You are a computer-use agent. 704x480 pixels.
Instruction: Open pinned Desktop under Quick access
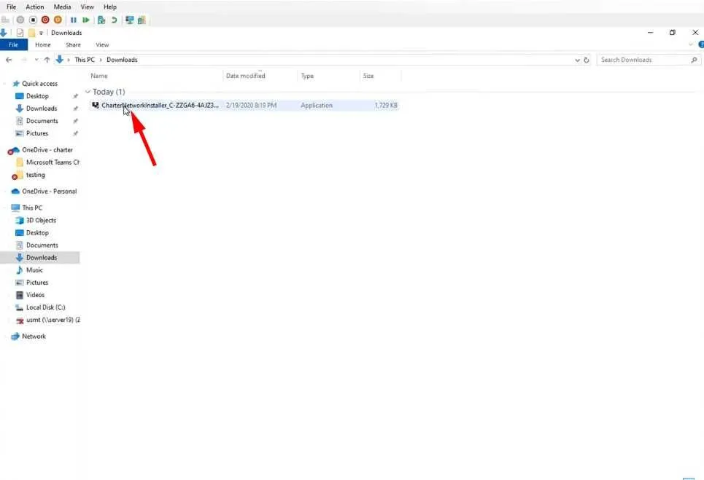point(37,96)
